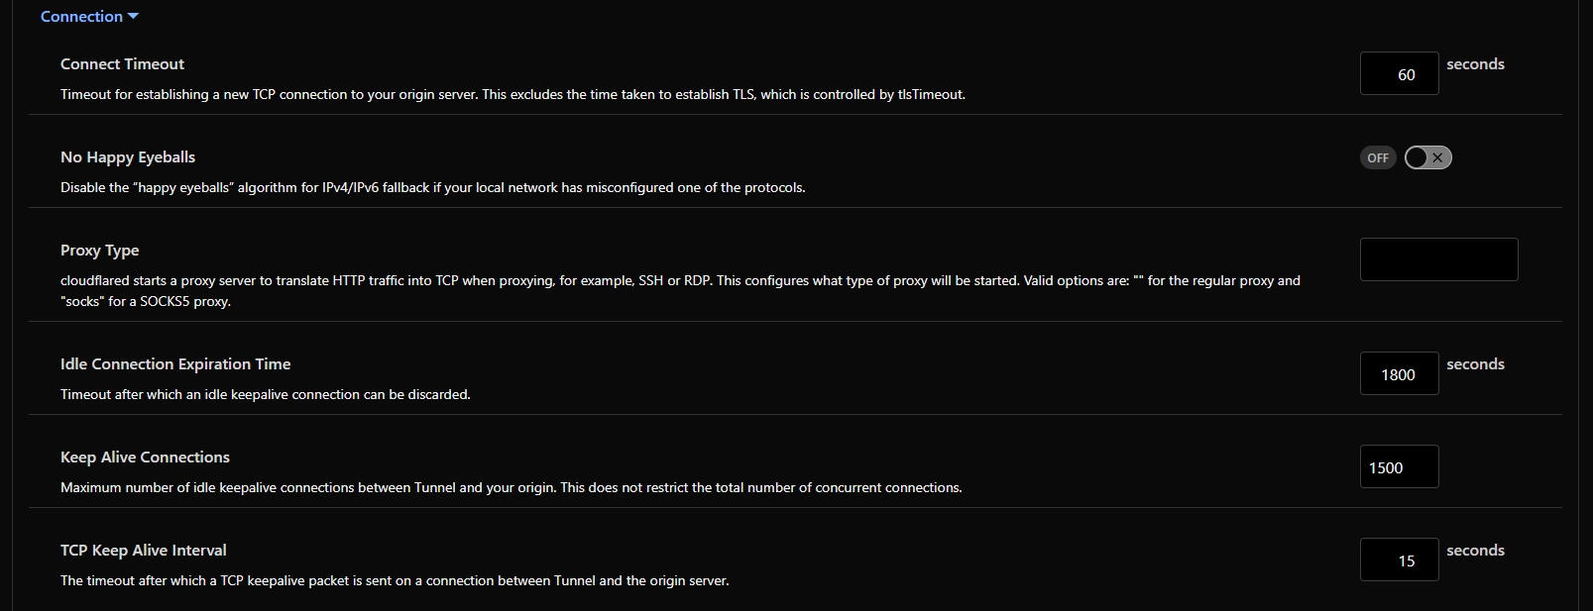Collapse the Connection section caret arrow
Screen dimensions: 1593x611
click(134, 17)
